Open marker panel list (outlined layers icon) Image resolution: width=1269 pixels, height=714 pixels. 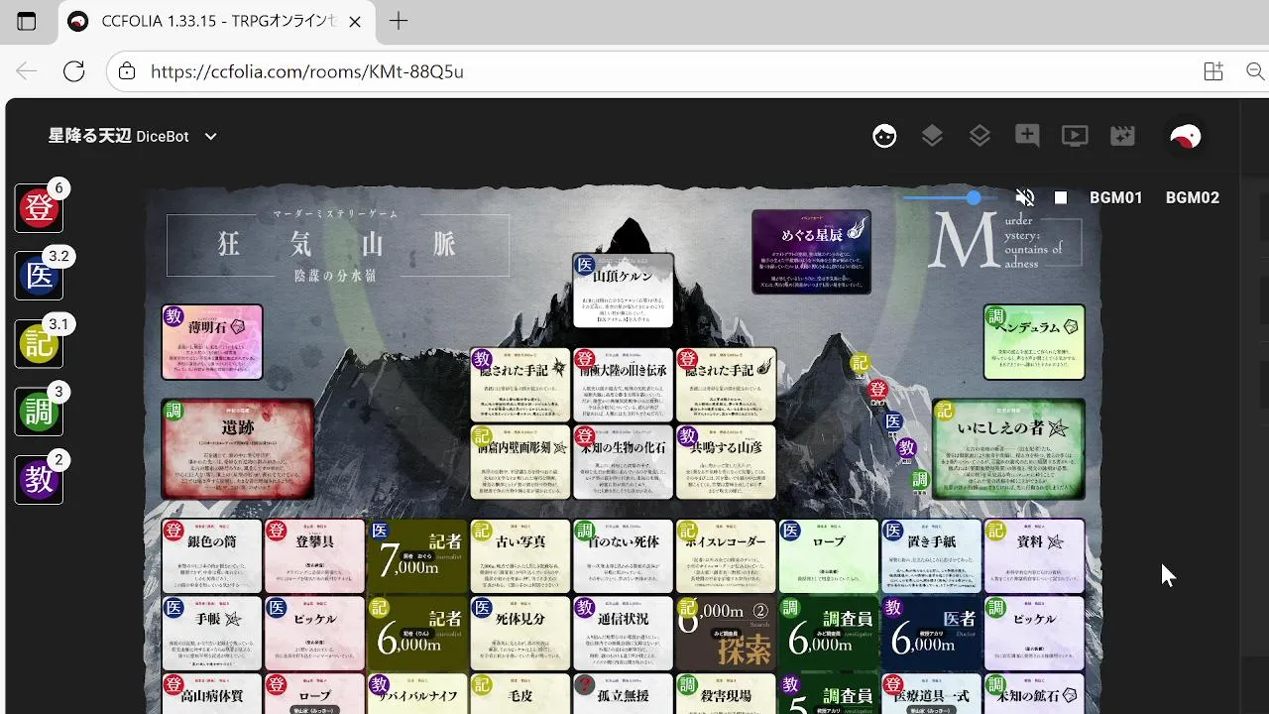point(980,137)
